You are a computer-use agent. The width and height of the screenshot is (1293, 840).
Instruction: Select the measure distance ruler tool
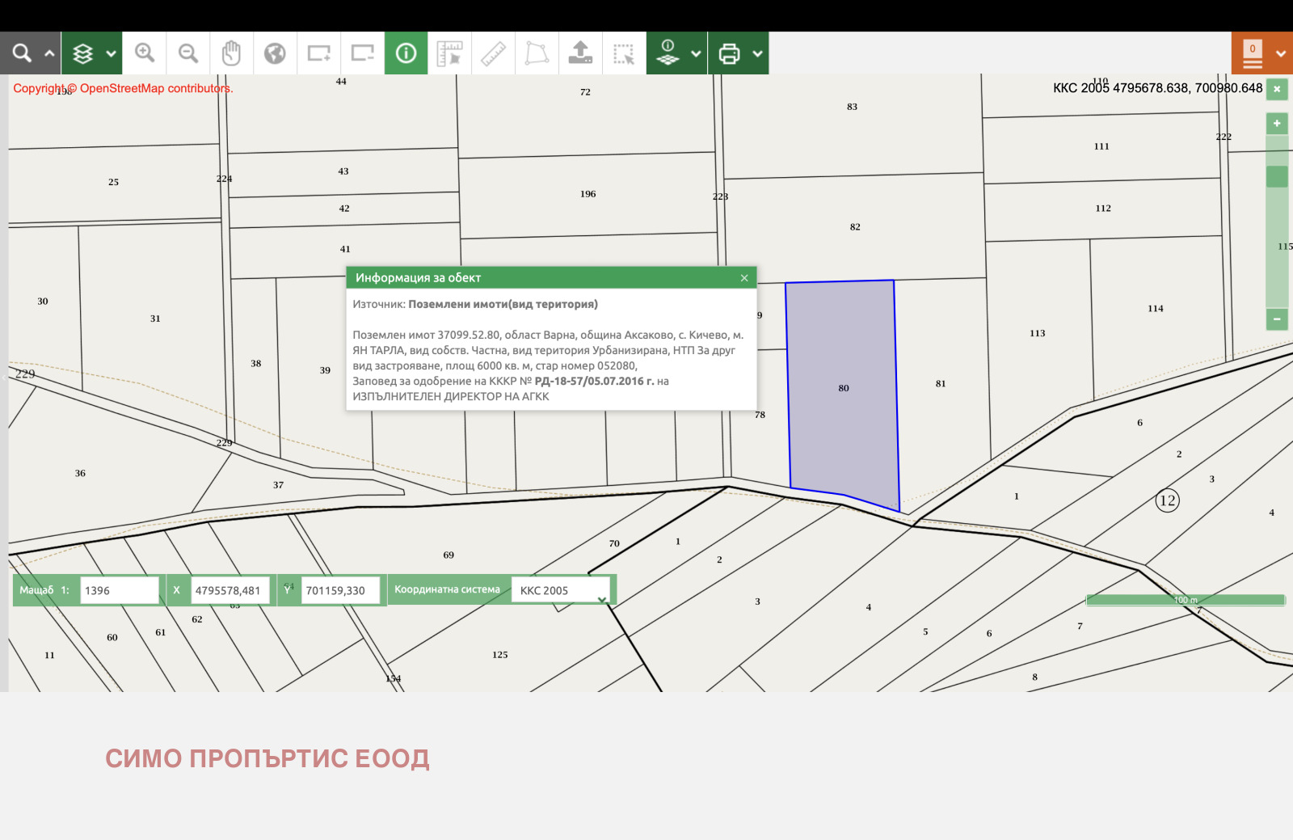tap(493, 53)
